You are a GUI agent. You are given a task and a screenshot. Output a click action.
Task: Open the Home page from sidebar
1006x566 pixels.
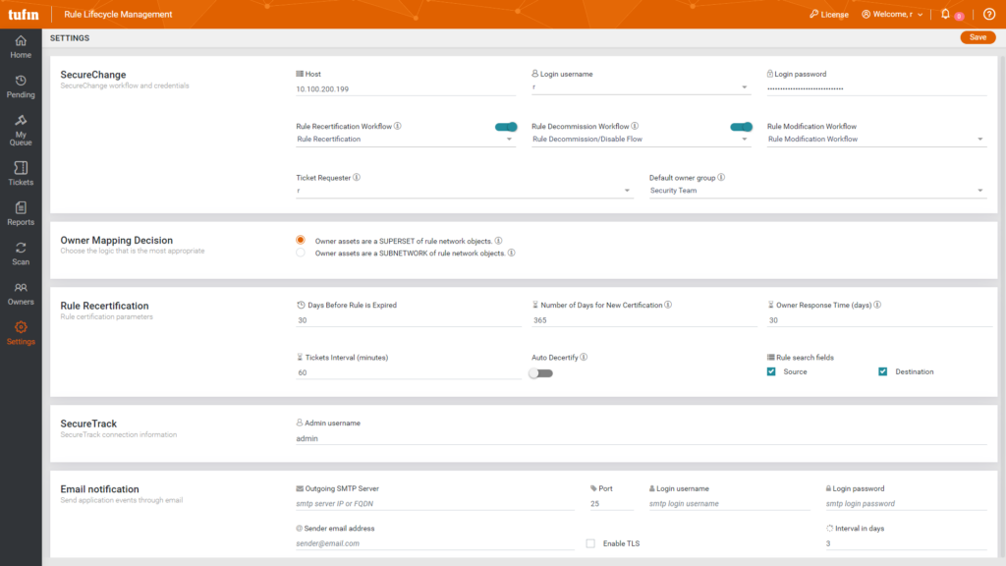click(x=21, y=47)
